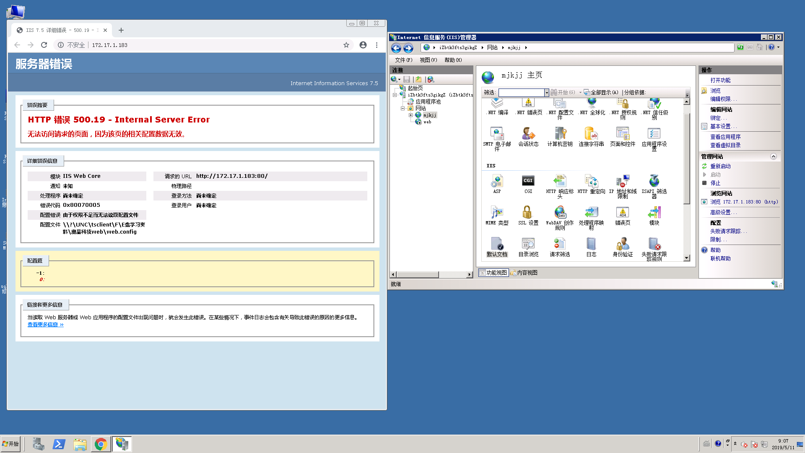Open 编辑权限 in actions pane
The width and height of the screenshot is (805, 453).
click(723, 99)
